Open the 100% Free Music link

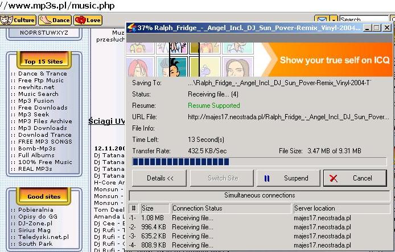point(45,162)
